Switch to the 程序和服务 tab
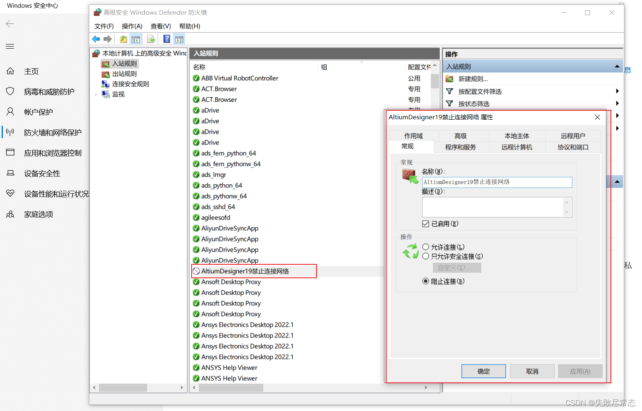Viewport: 642px width, 411px height. click(461, 147)
